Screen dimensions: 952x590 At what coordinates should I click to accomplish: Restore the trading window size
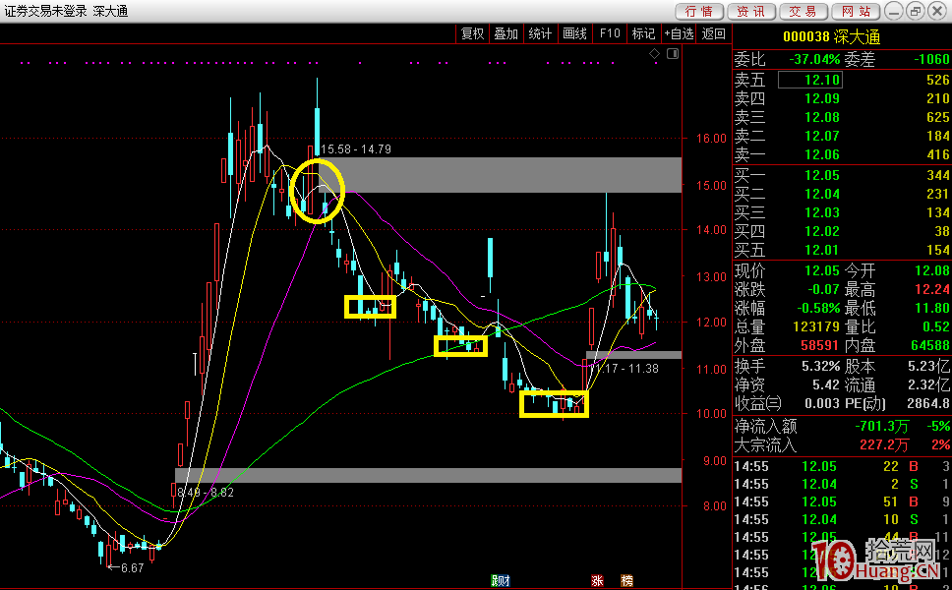(916, 11)
